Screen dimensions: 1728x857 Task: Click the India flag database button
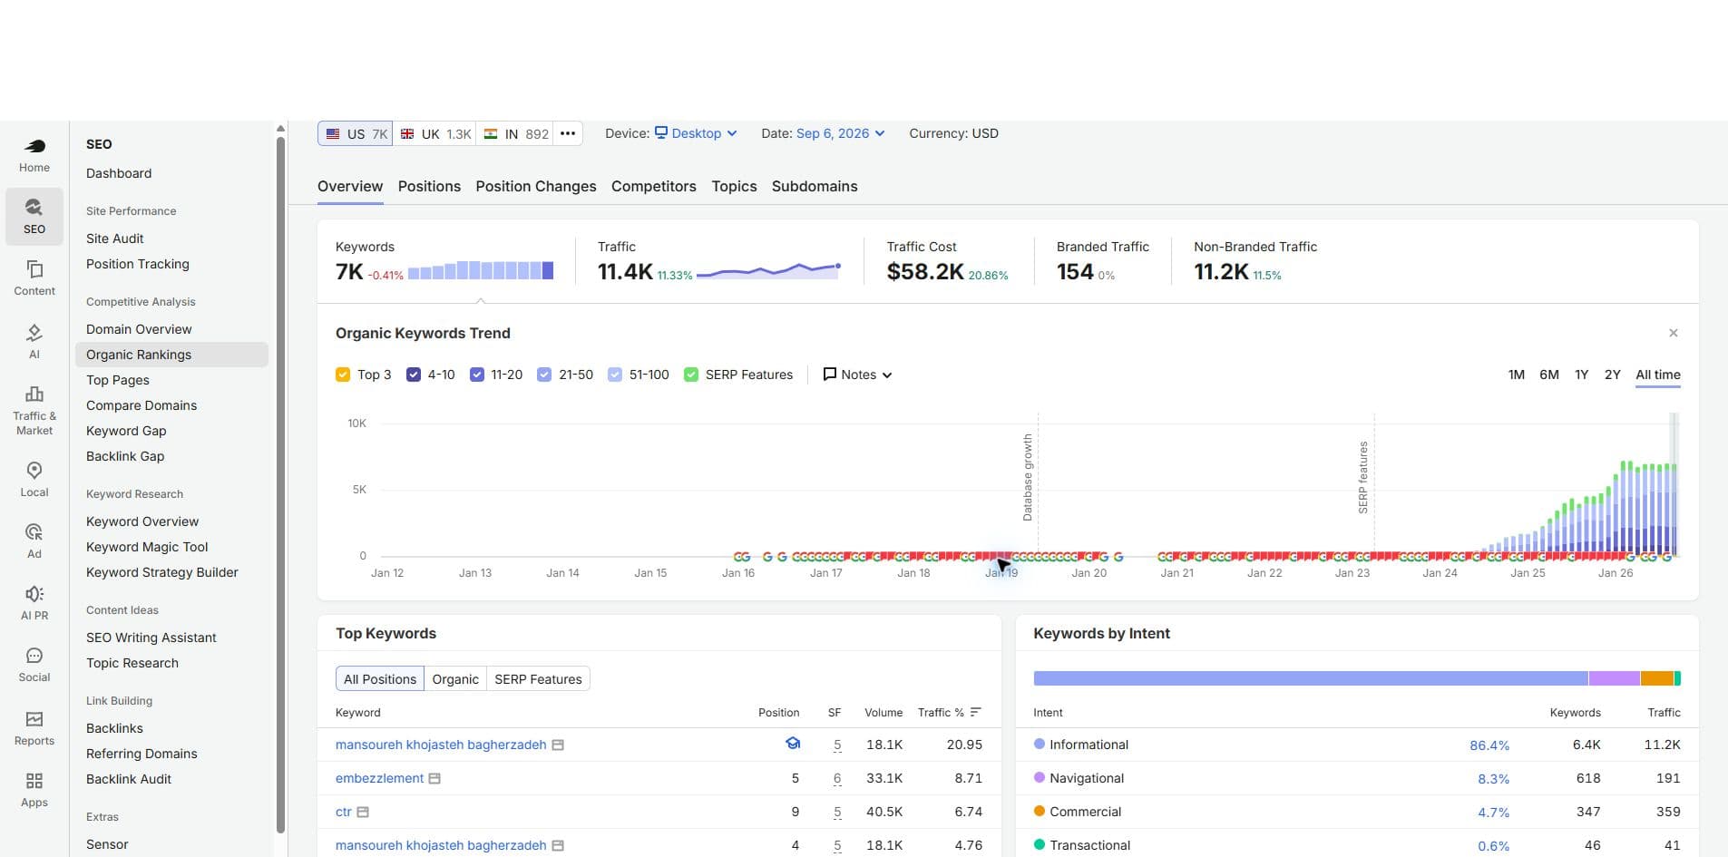(516, 133)
